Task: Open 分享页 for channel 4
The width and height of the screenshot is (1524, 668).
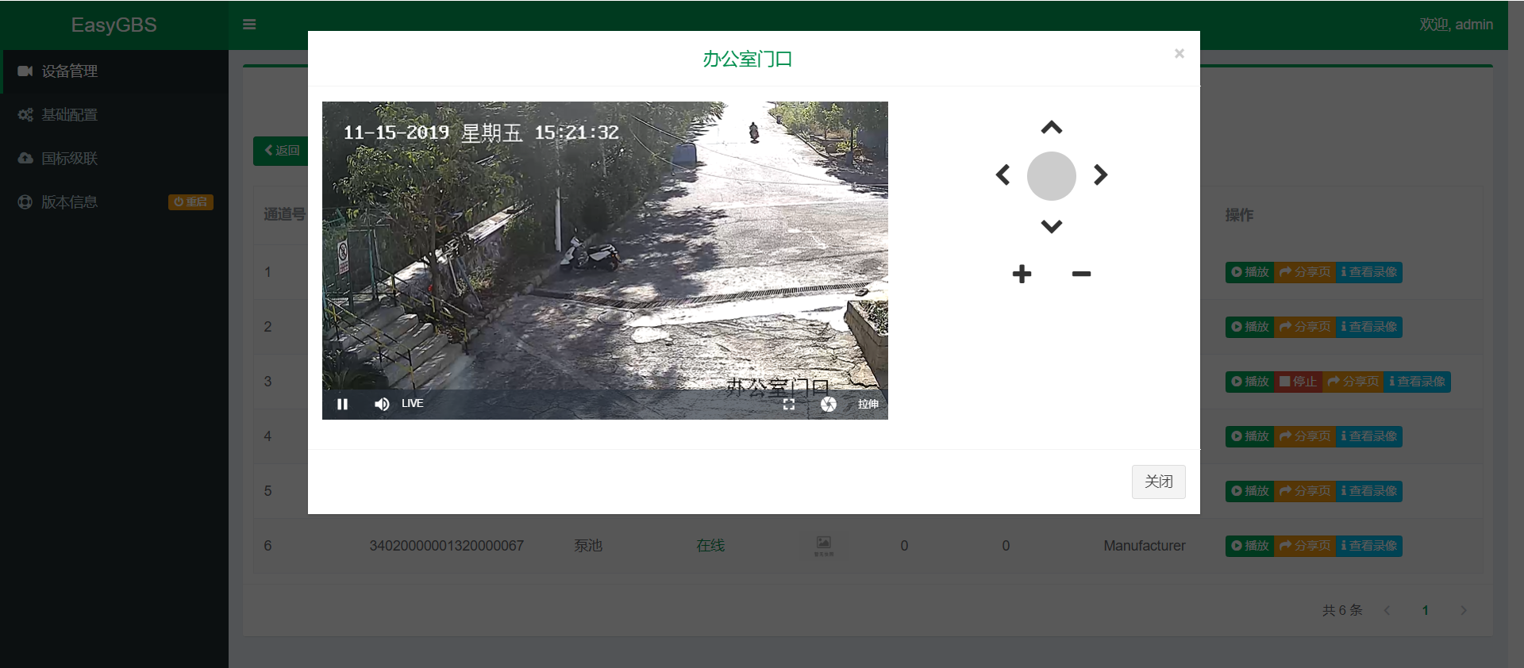Action: 1305,436
